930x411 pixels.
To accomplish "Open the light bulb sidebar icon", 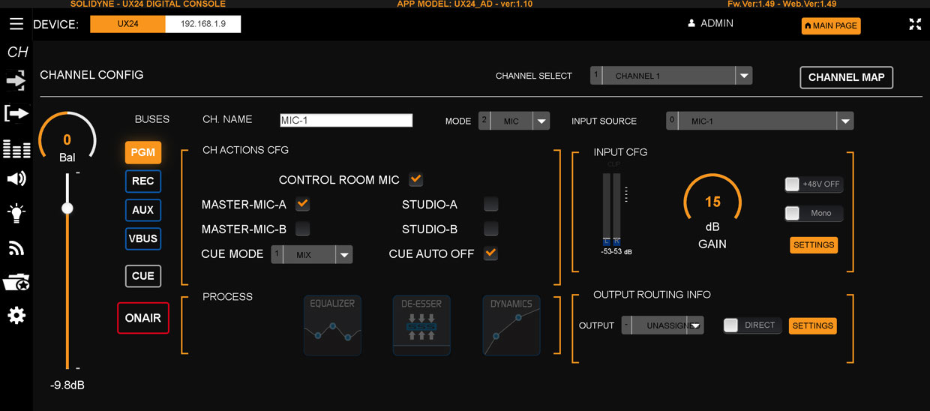I will click(x=16, y=213).
